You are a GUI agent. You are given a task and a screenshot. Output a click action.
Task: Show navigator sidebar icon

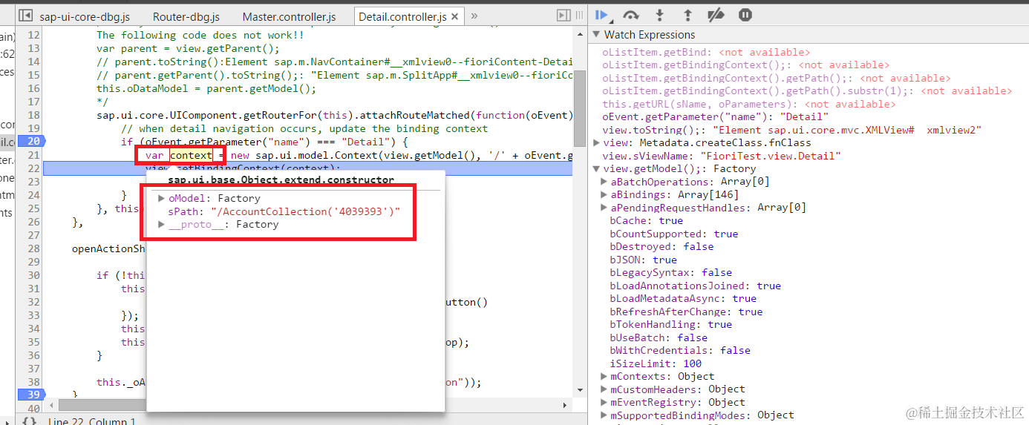25,16
